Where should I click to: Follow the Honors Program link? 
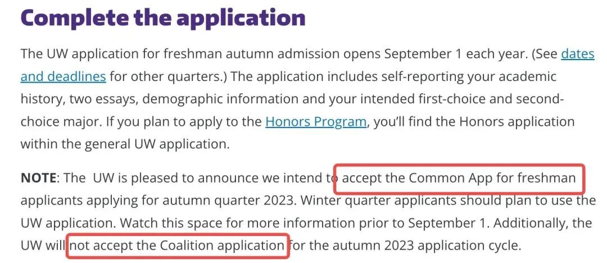316,122
